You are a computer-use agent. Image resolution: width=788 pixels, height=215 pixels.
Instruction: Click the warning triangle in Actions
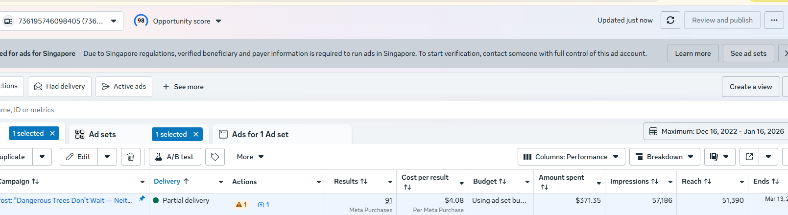(x=239, y=205)
